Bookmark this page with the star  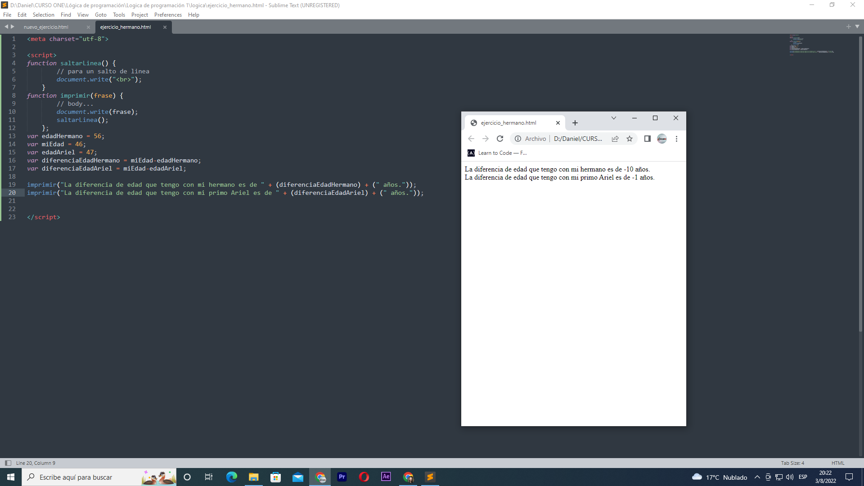[x=630, y=139]
